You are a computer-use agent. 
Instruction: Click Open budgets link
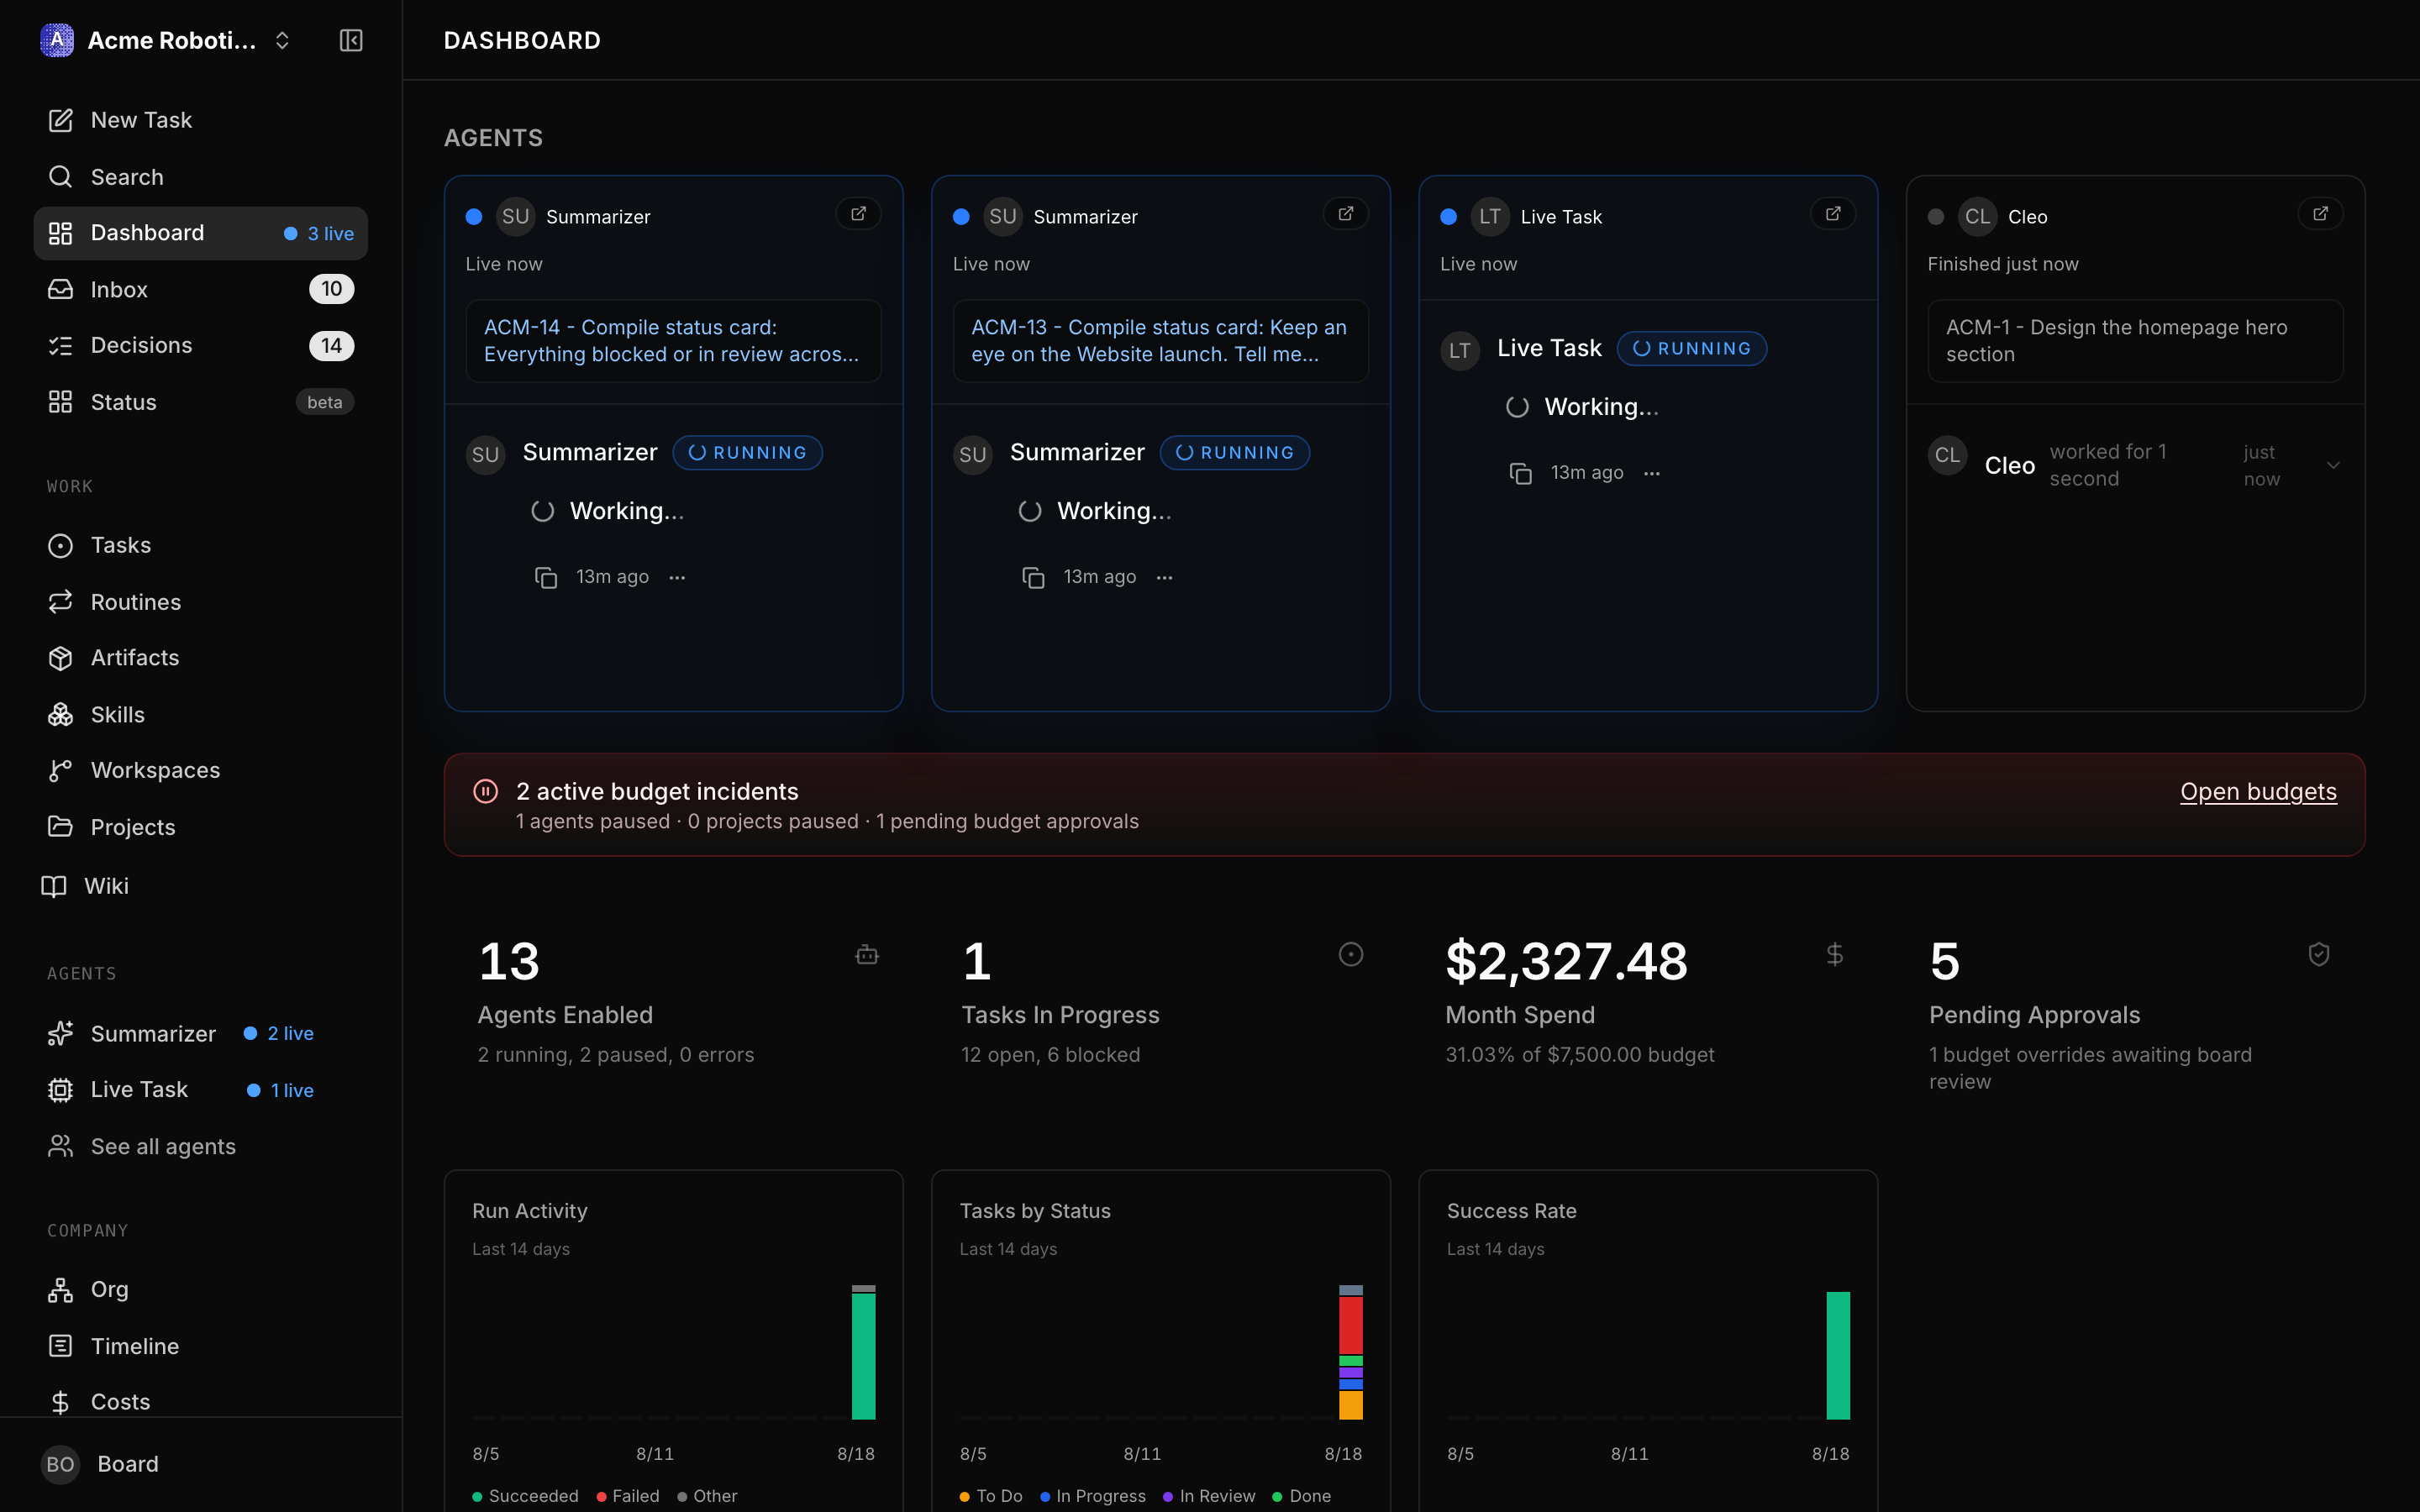pos(2258,791)
